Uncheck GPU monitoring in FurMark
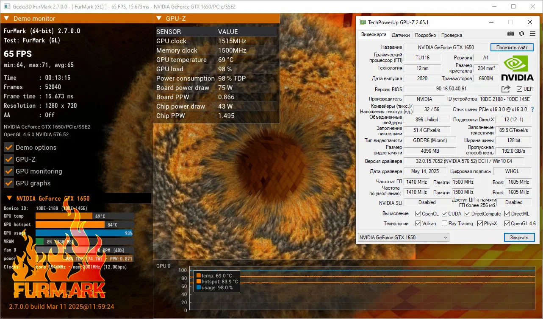The height and width of the screenshot is (319, 543). tap(8, 171)
